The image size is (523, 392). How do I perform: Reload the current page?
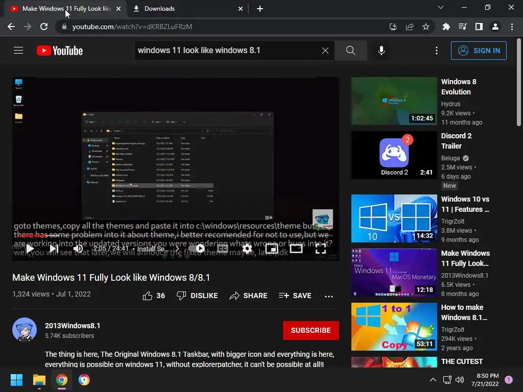[44, 27]
